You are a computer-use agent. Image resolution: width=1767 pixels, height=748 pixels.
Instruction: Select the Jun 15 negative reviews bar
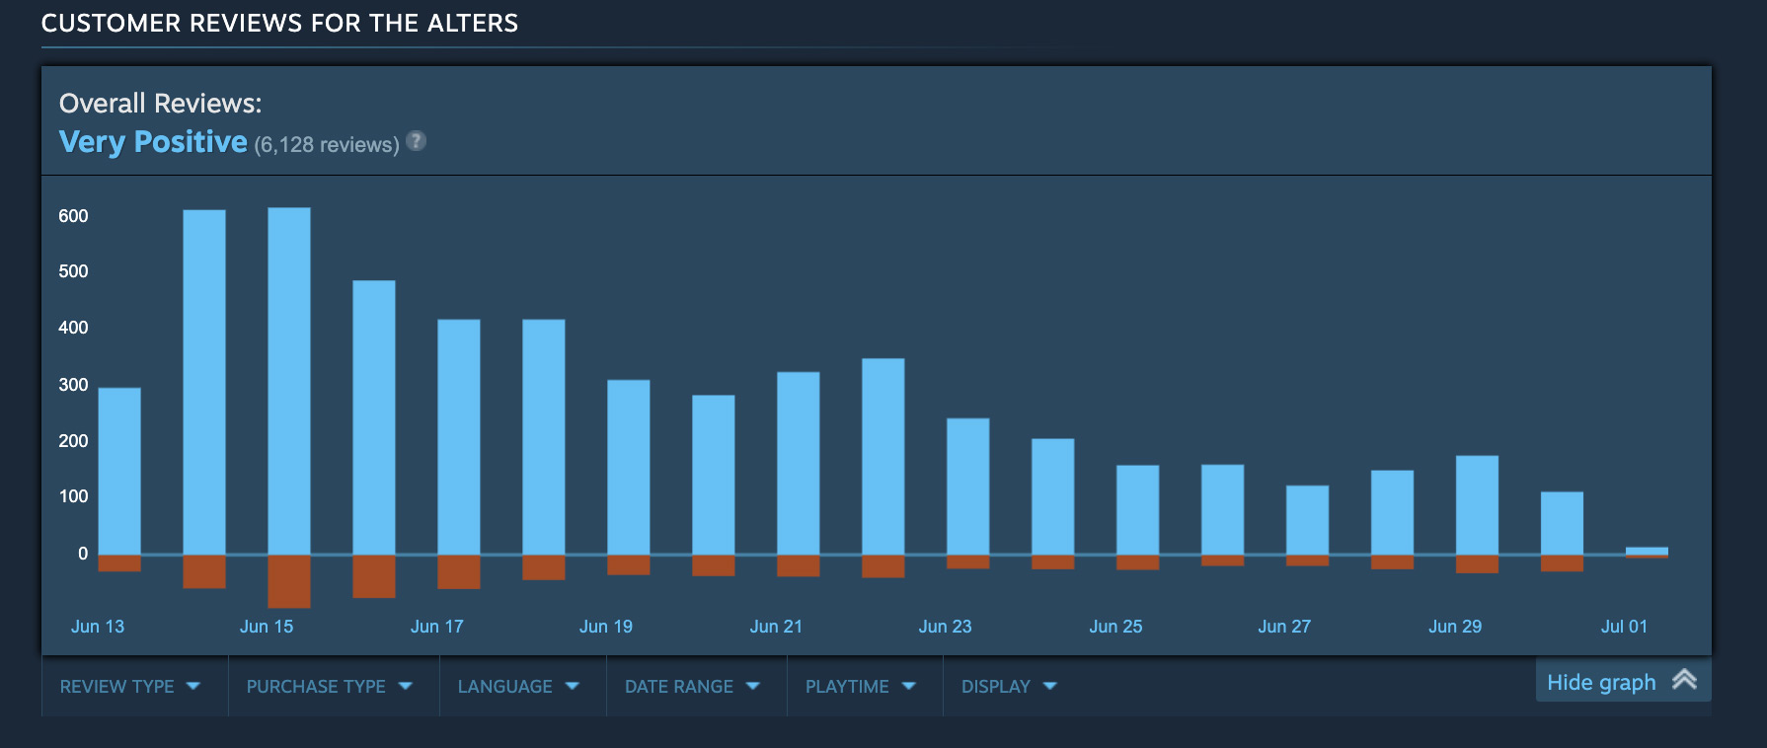[x=289, y=581]
